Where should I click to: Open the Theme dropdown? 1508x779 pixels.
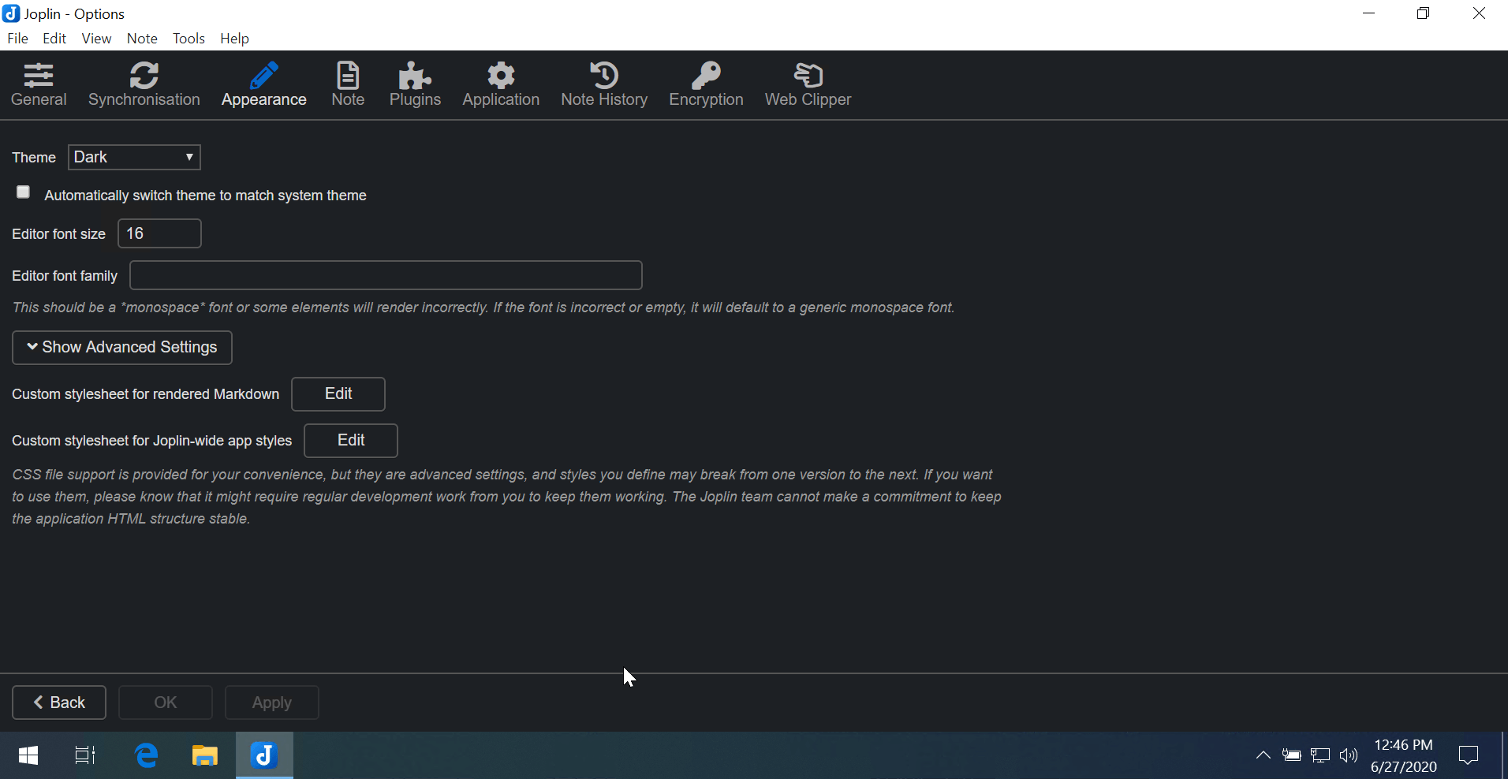[x=133, y=157]
